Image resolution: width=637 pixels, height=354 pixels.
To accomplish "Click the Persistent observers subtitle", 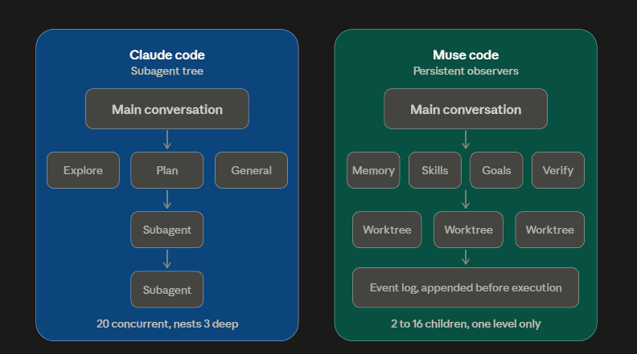I will click(x=466, y=71).
